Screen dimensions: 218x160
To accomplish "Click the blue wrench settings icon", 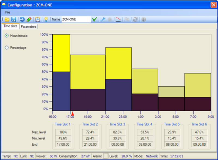I will click(x=103, y=19).
